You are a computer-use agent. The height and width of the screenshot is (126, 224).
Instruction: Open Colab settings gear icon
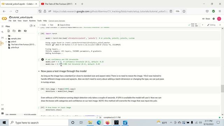214,19
